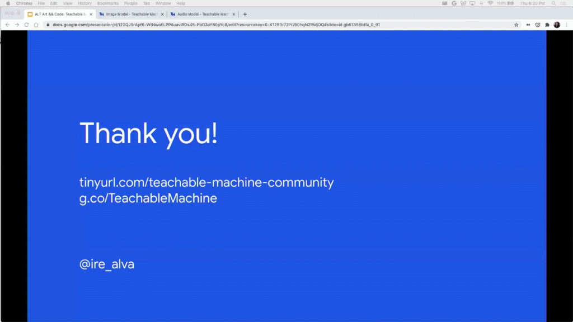Image resolution: width=573 pixels, height=322 pixels.
Task: Show Wi-Fi status in menu bar
Action: click(490, 3)
